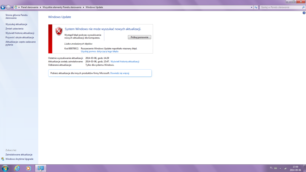Screen dimensions: 306x172
Task: Open Help with the blue question mark
Action: (304, 12)
